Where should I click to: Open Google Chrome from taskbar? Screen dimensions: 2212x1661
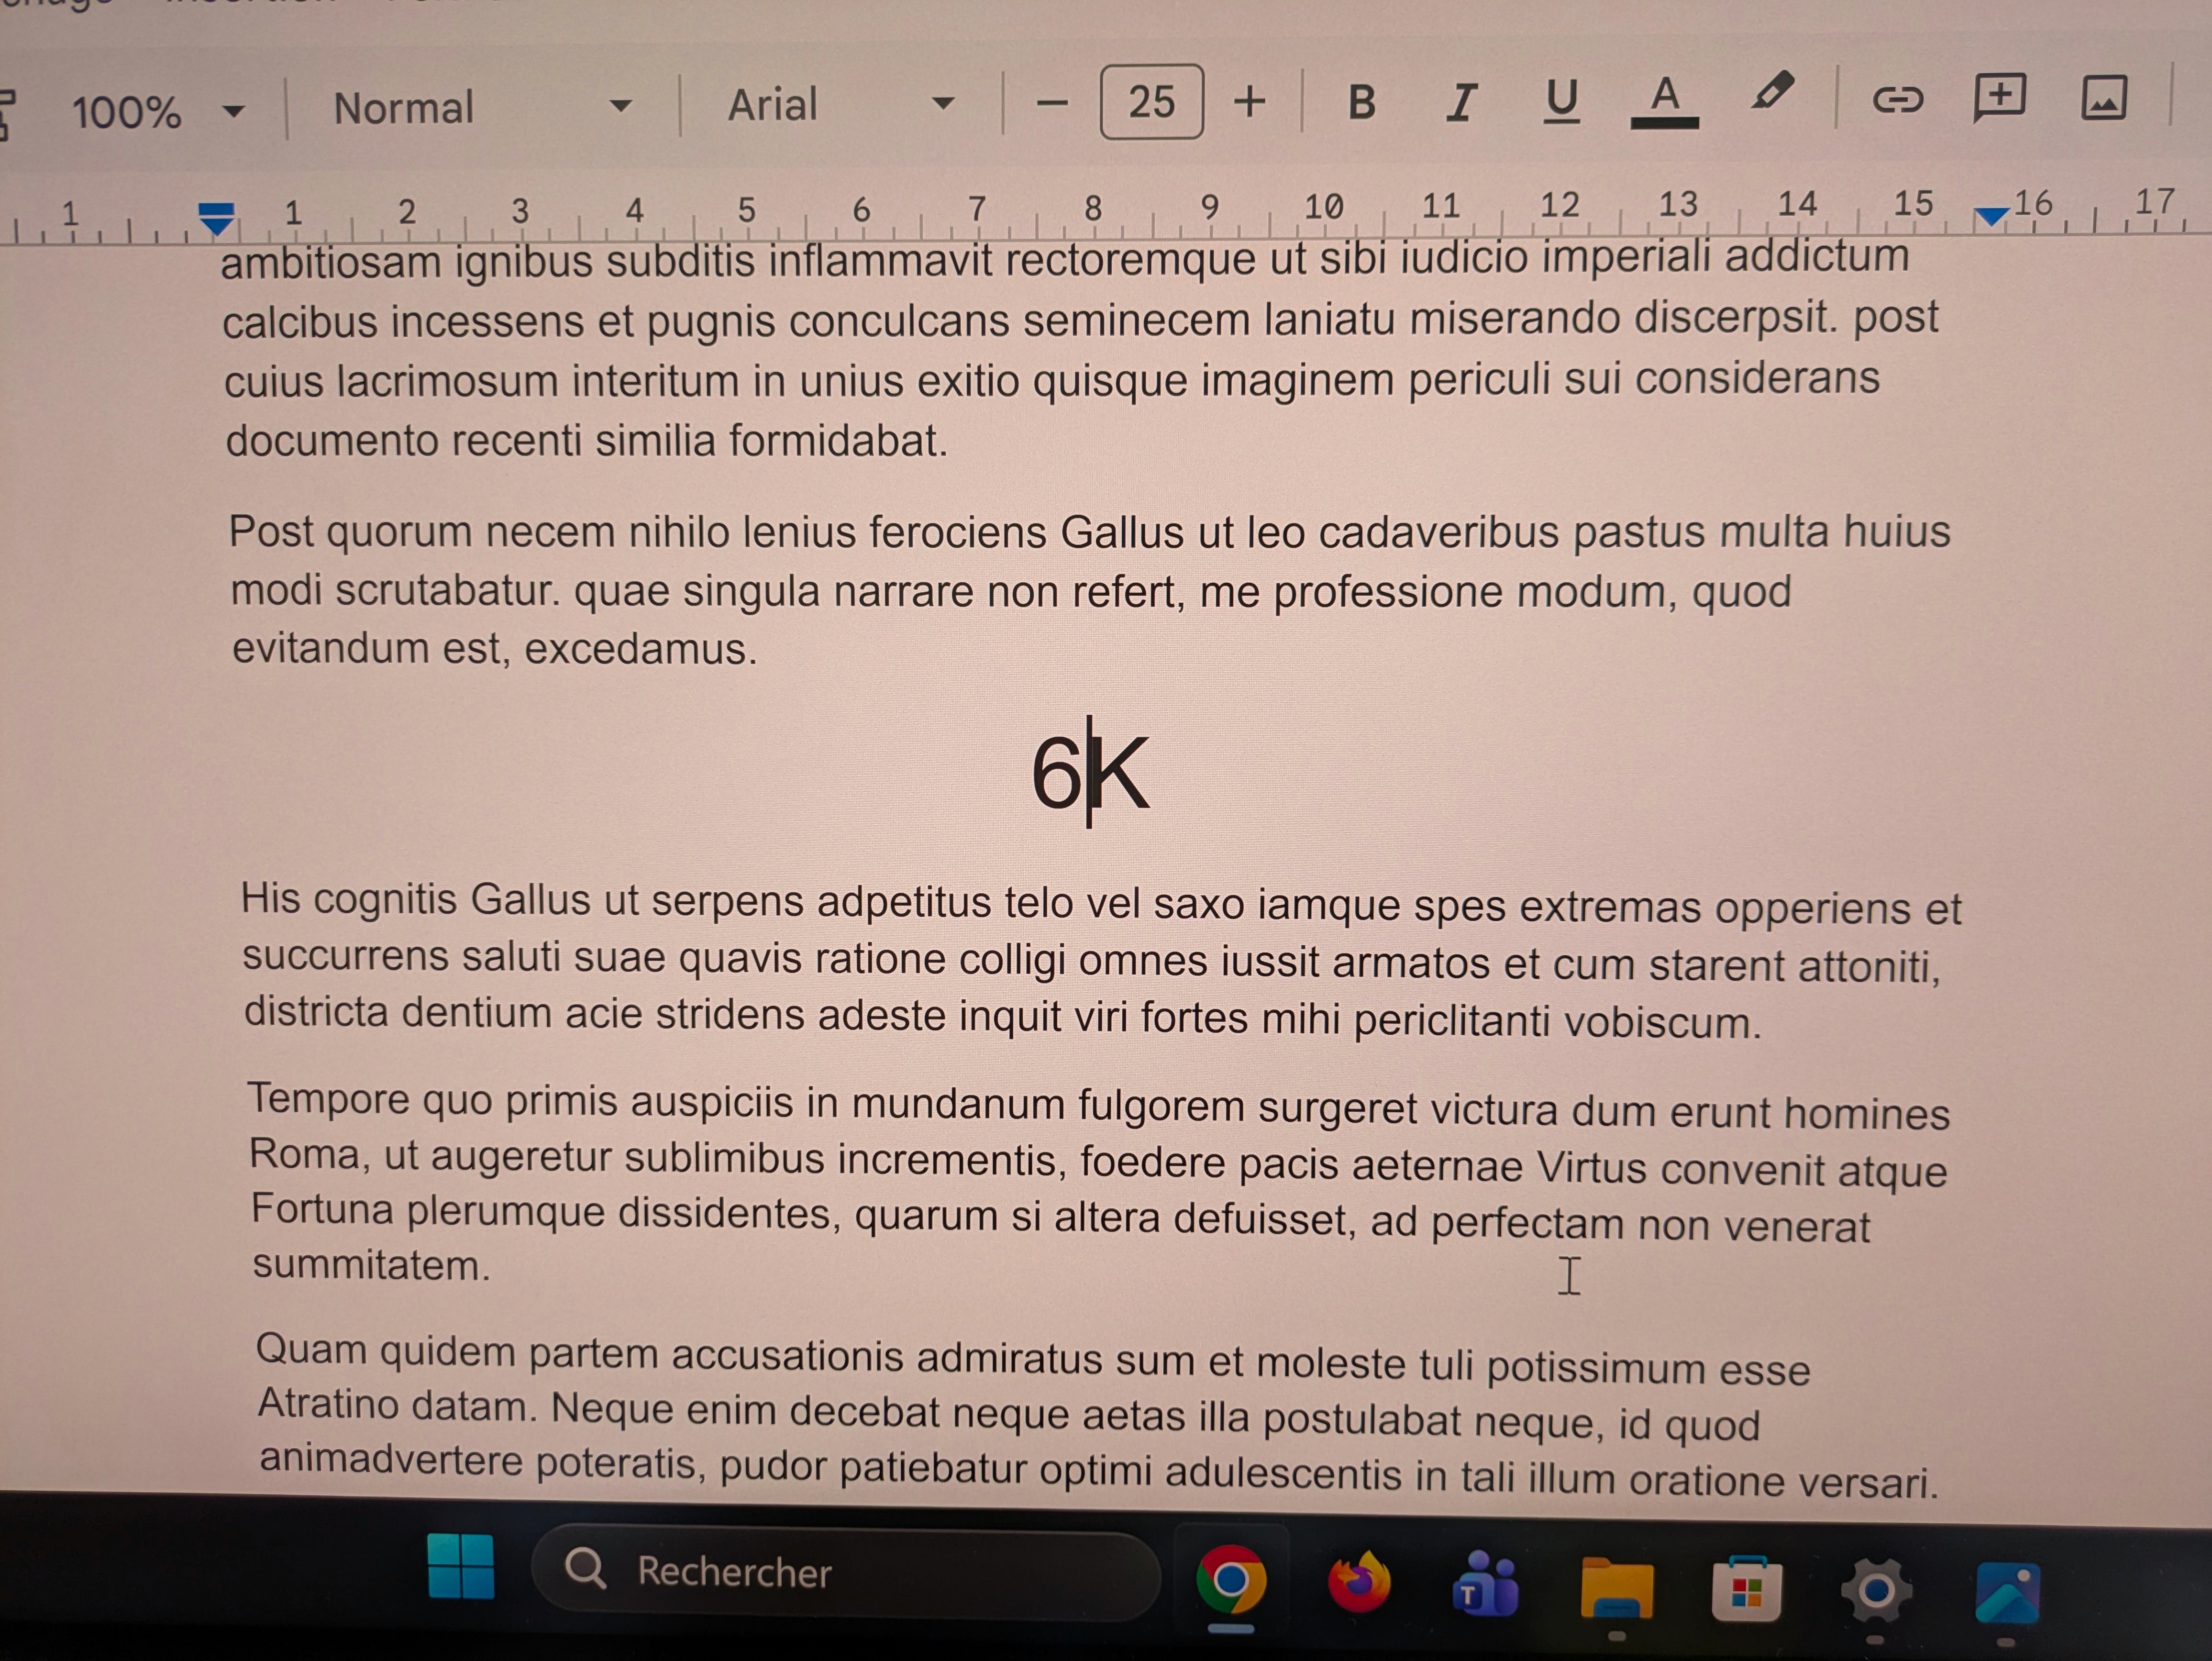click(1231, 1579)
